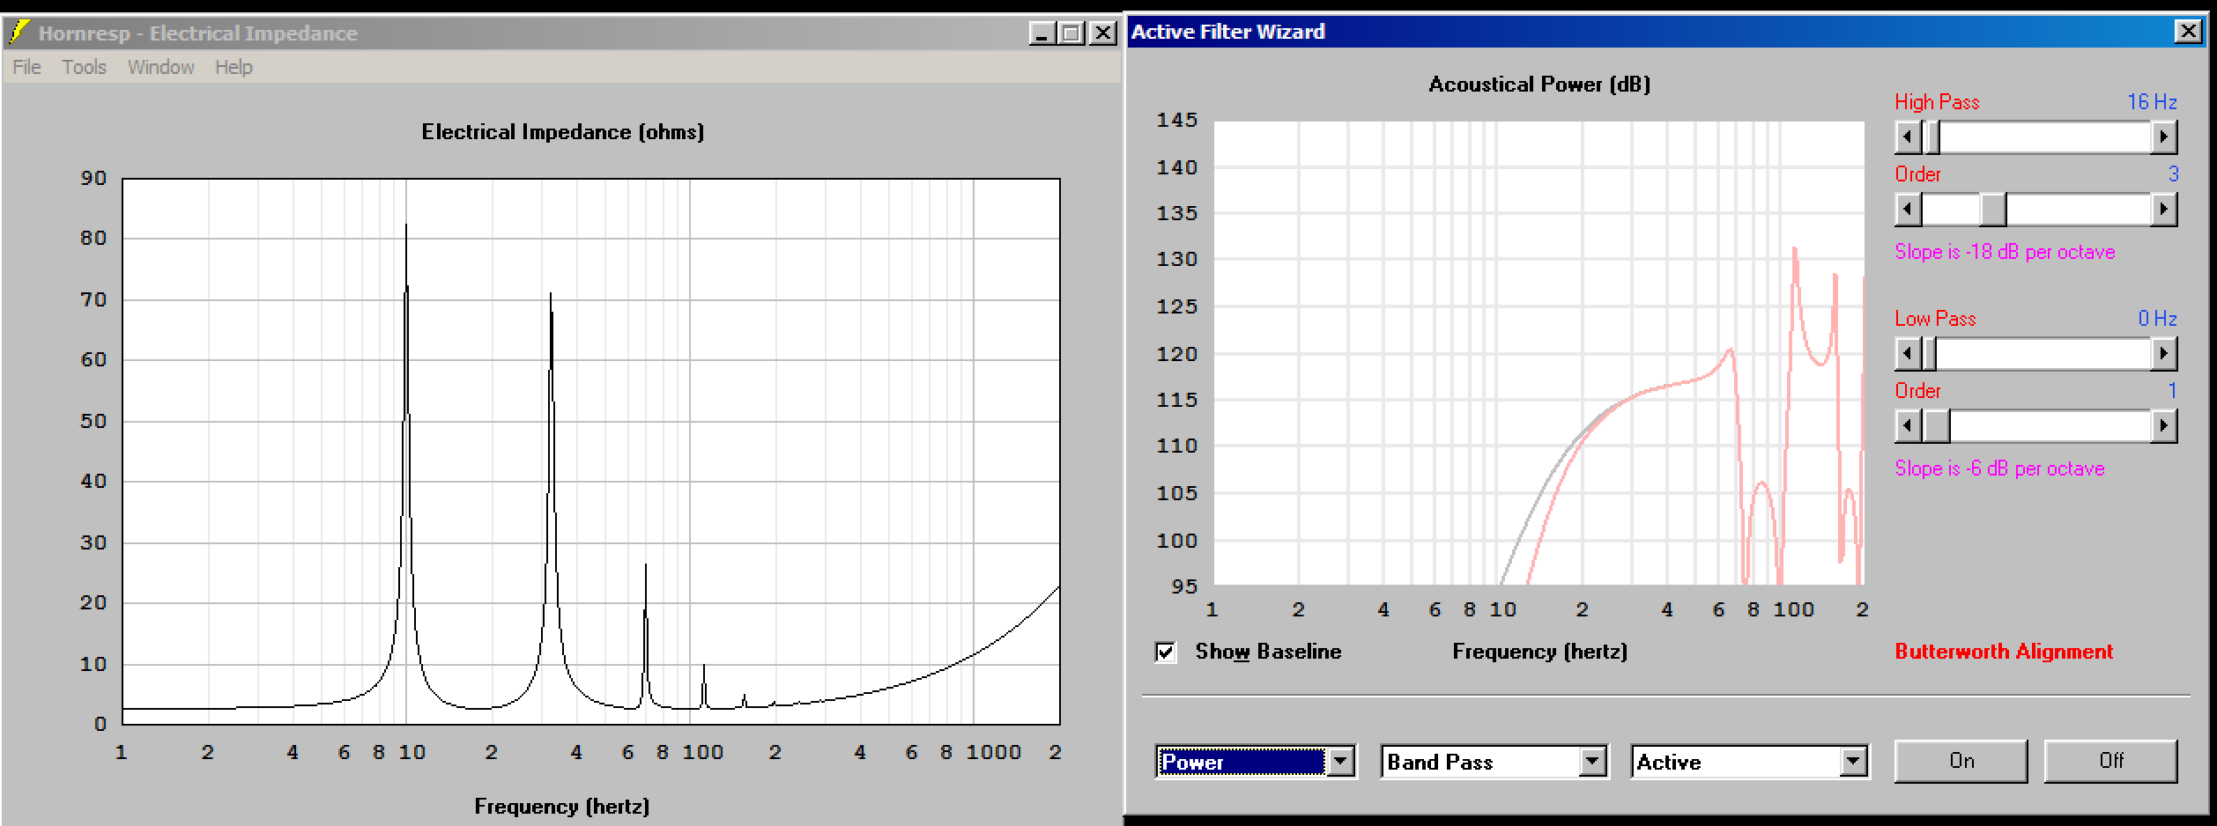The image size is (2217, 826).
Task: Click the Low Pass Order right arrow
Action: (x=2163, y=426)
